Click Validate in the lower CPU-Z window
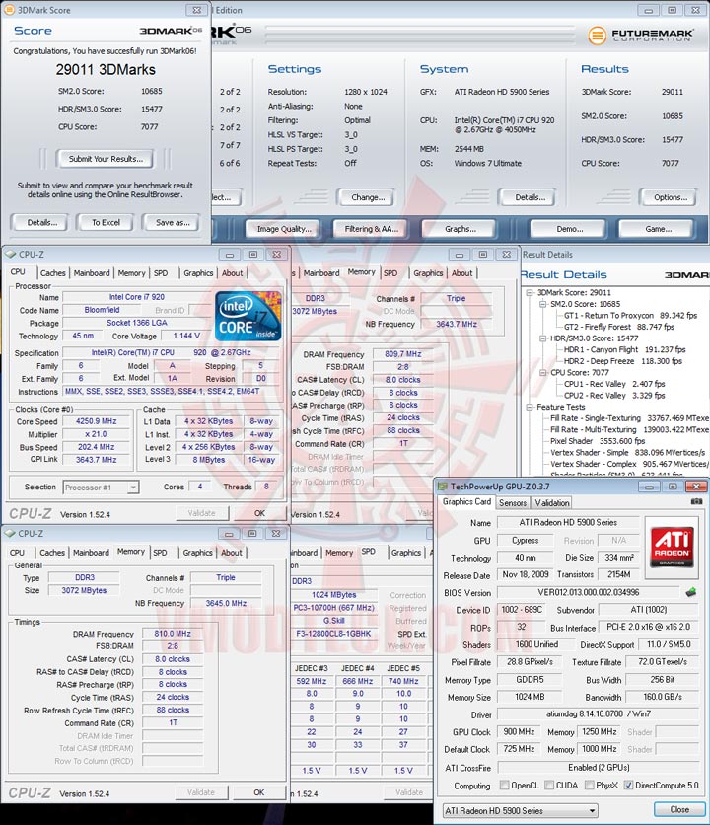This screenshot has width=710, height=825. click(x=201, y=792)
